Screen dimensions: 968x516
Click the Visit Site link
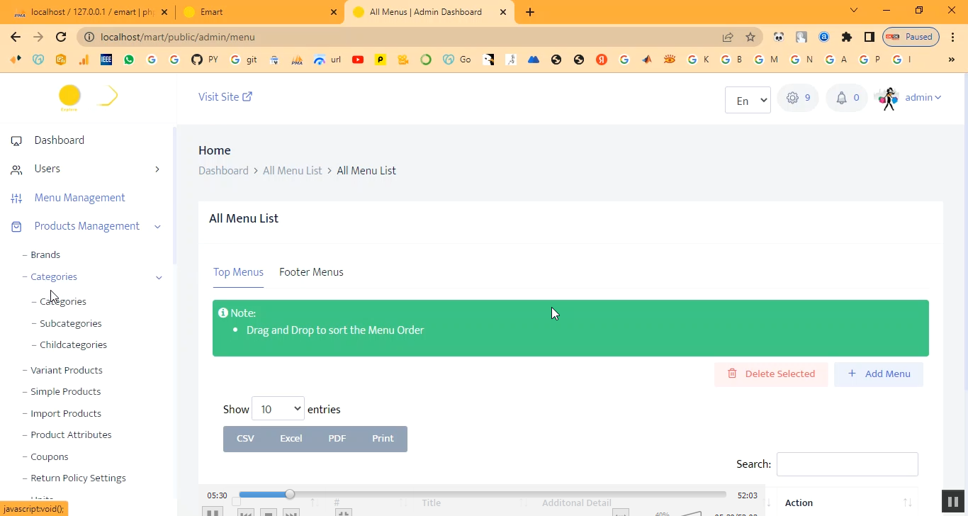pos(225,97)
